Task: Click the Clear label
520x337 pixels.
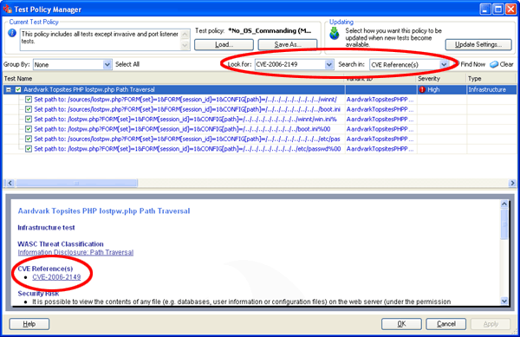Action: tap(506, 64)
